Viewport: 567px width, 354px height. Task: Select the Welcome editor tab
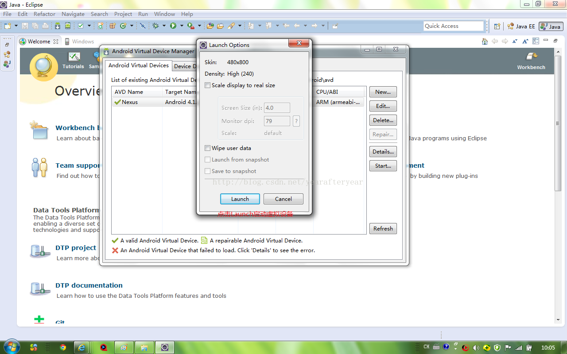39,42
